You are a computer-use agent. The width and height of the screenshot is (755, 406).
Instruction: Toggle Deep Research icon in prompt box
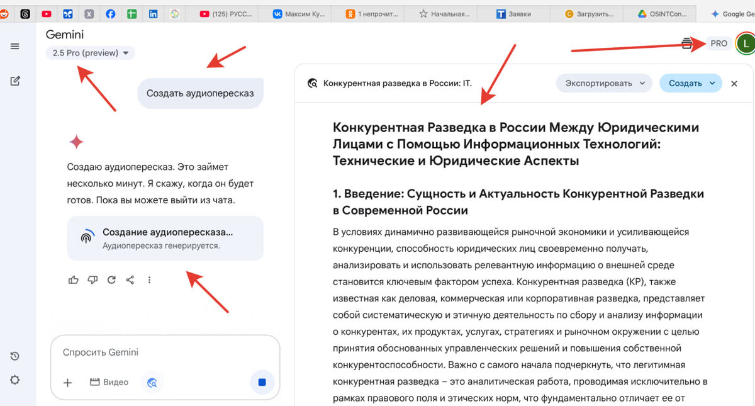pos(152,382)
